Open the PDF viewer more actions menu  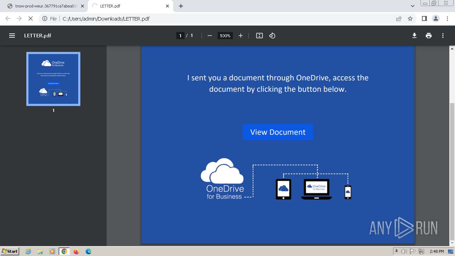443,36
